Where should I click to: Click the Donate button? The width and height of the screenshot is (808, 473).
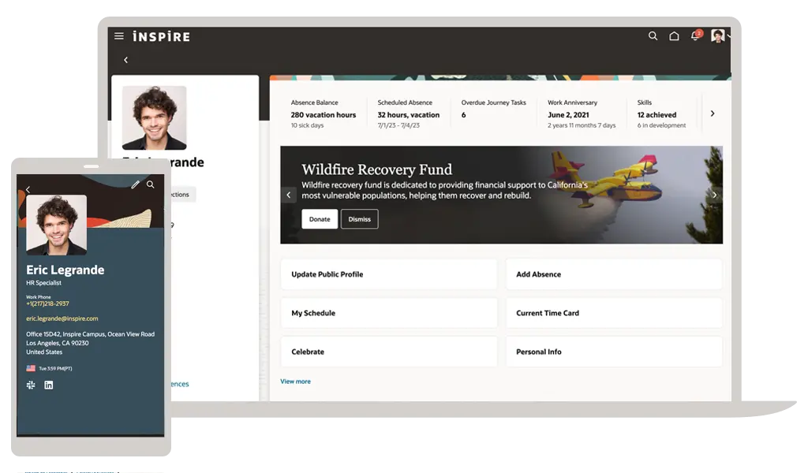(x=320, y=218)
